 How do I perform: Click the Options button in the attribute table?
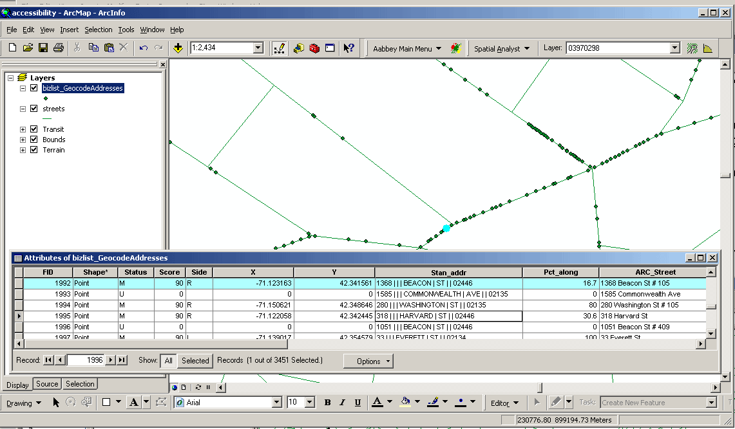click(368, 361)
